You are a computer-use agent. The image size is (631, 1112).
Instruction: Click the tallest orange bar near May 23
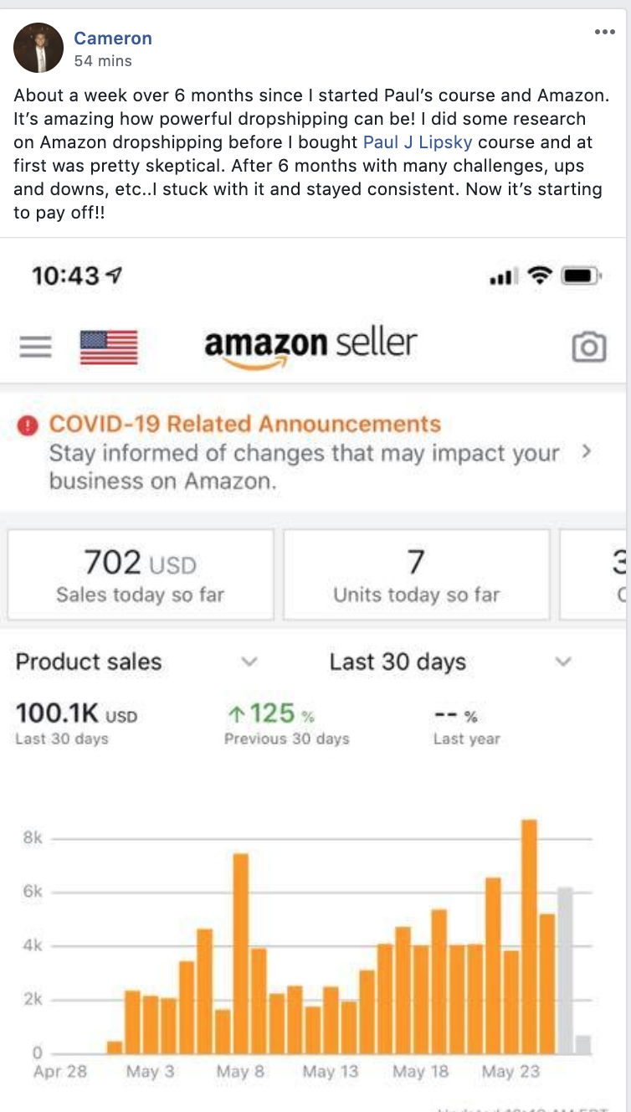tap(529, 936)
